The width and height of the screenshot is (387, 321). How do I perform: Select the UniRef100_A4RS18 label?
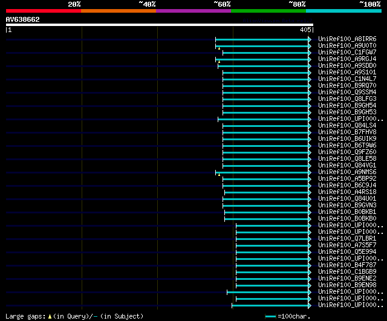coord(347,192)
